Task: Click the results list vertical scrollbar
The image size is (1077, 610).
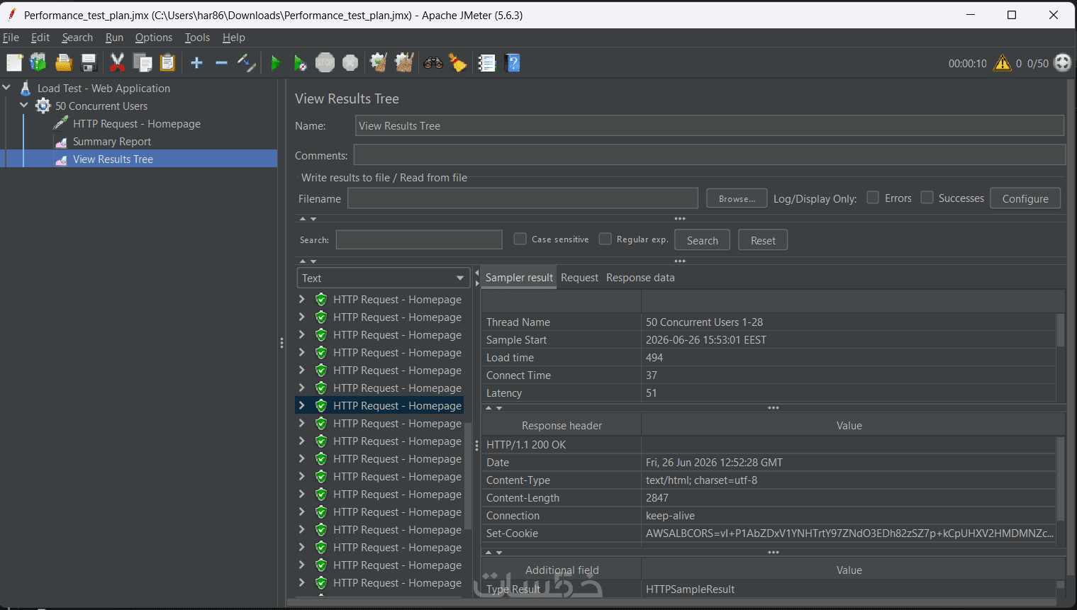Action: (468, 475)
